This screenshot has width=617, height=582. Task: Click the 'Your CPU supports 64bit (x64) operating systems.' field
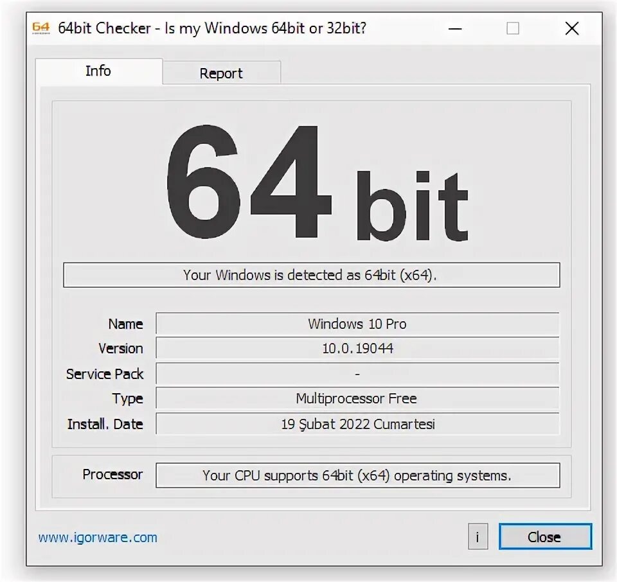(358, 475)
